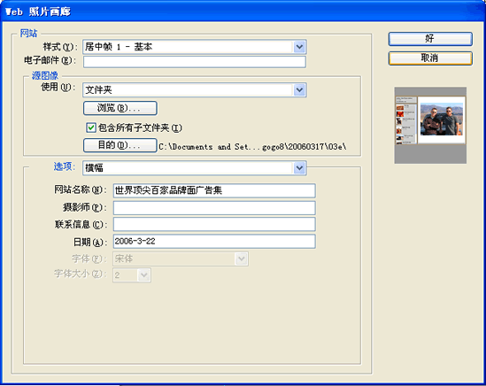Click the destination path text C:\Documents and Set...
Image resolution: width=486 pixels, height=386 pixels.
pyautogui.click(x=252, y=147)
